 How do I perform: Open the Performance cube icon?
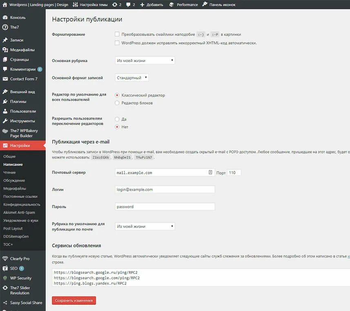(x=171, y=4)
